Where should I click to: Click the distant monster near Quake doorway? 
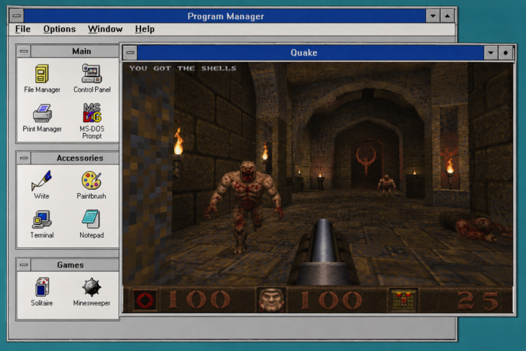pyautogui.click(x=386, y=184)
